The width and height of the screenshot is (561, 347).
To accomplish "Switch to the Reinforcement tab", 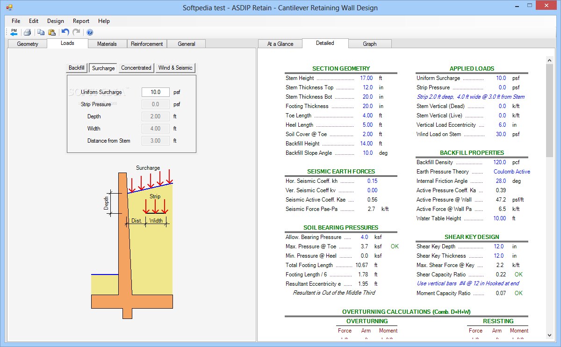I will (x=147, y=44).
